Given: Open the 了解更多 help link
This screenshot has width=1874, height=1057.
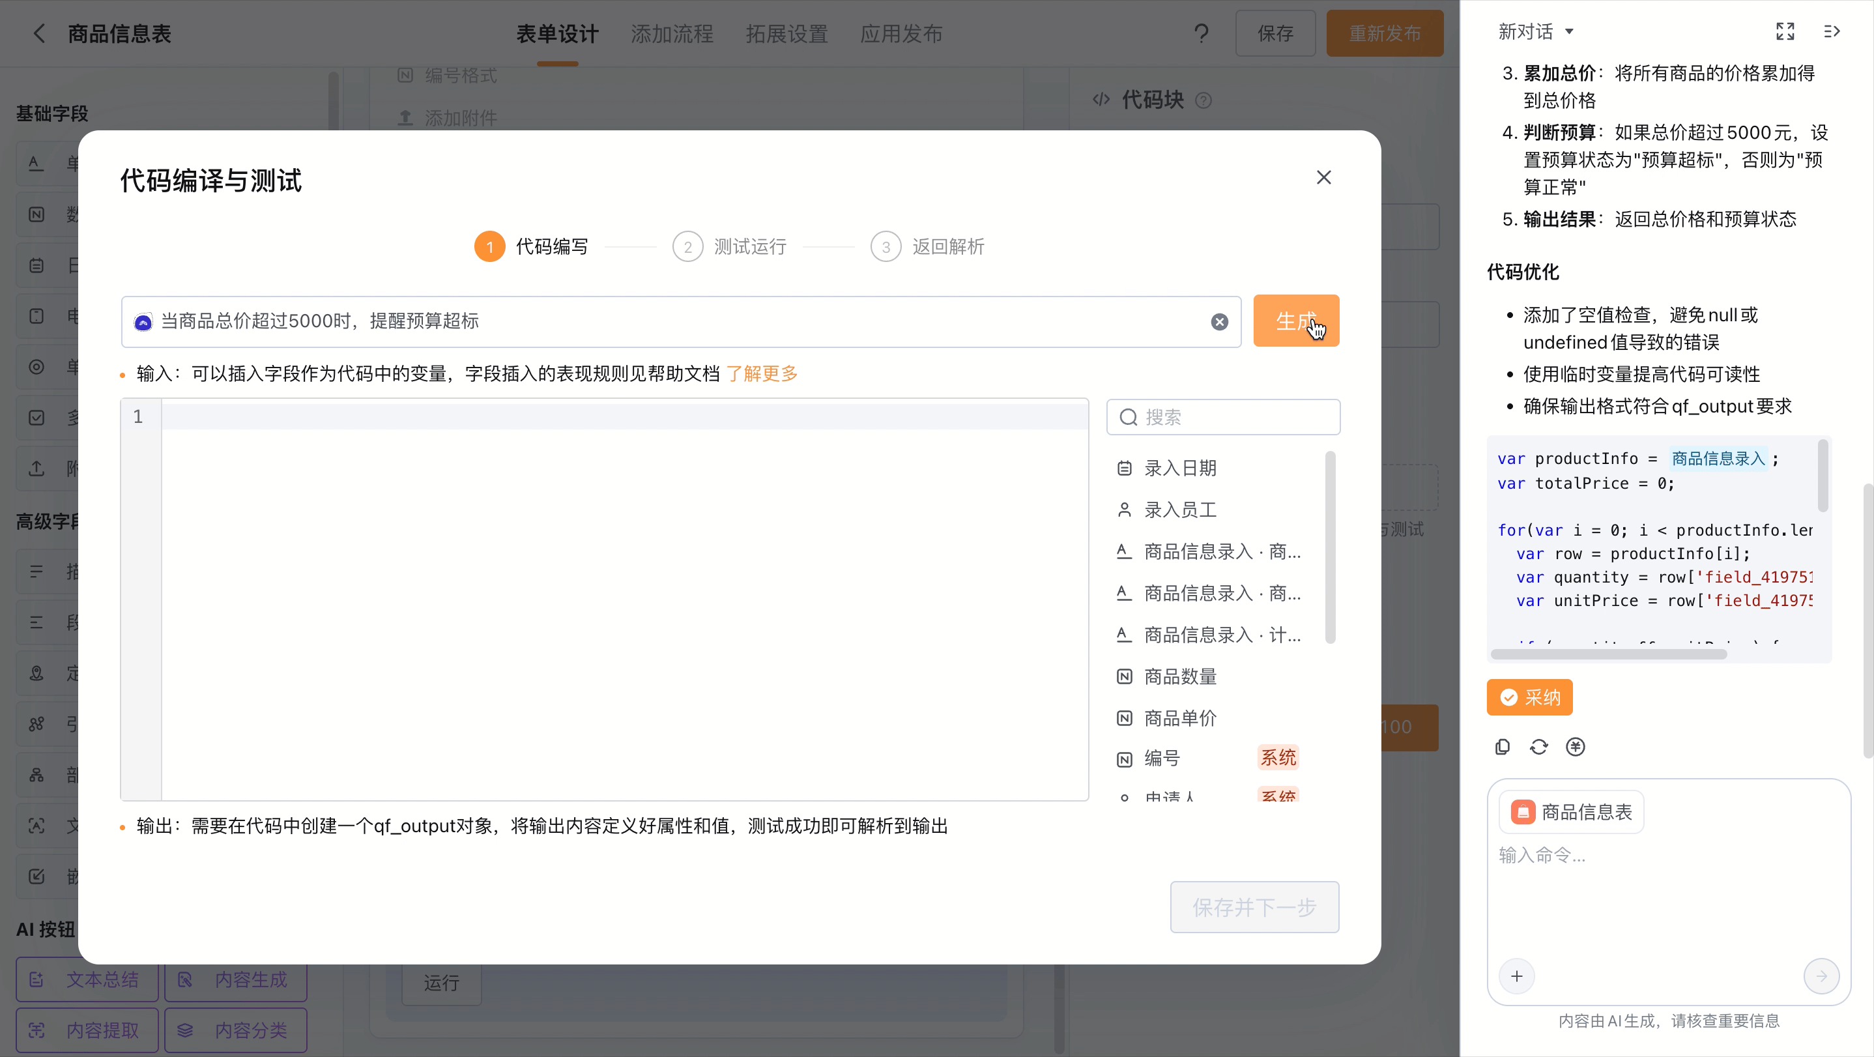Looking at the screenshot, I should [762, 374].
